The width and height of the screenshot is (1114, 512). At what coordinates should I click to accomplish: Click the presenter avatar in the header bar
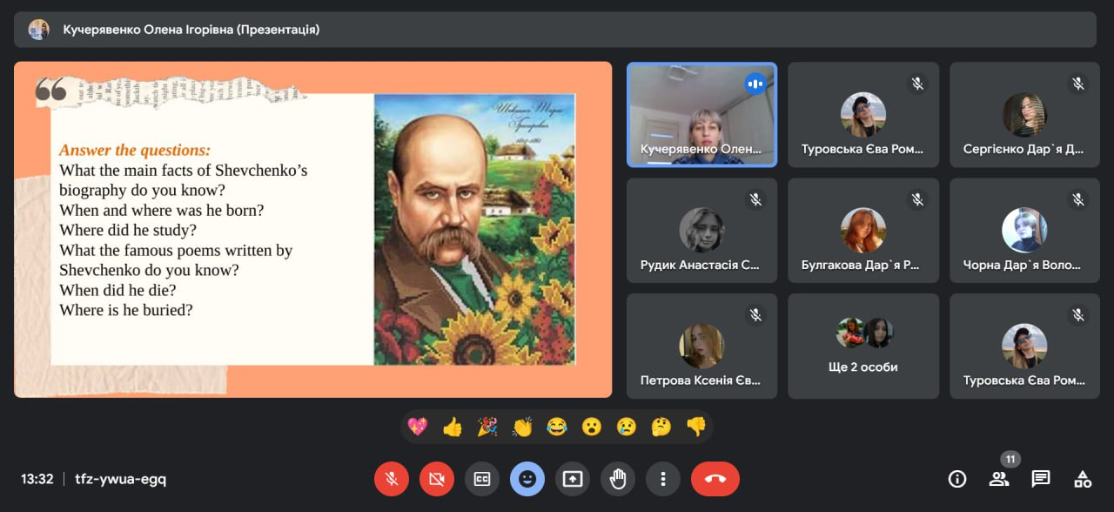(38, 30)
